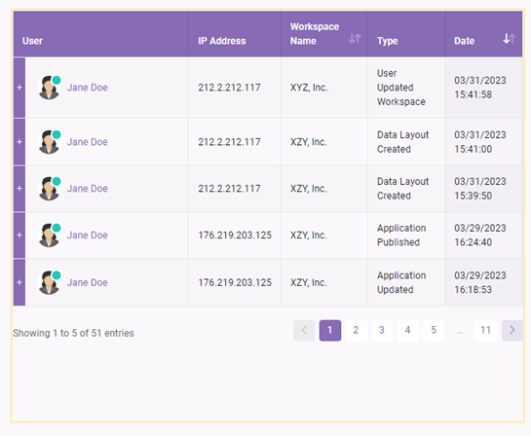Click the Type column header
The image size is (531, 436).
coord(406,34)
